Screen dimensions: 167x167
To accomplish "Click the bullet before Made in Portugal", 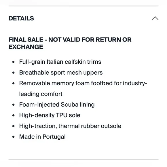I will tap(14, 137).
